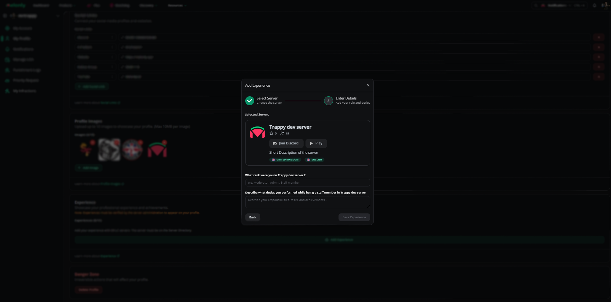The height and width of the screenshot is (302, 611).
Task: Click the green Add Experience bar behind the dialog
Action: (339, 240)
